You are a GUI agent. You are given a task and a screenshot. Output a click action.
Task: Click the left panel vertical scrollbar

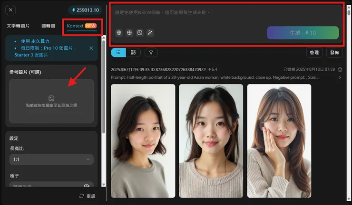tap(104, 87)
